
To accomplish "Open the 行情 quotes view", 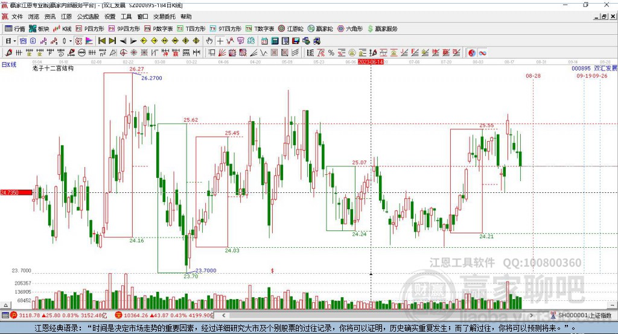I will point(15,29).
